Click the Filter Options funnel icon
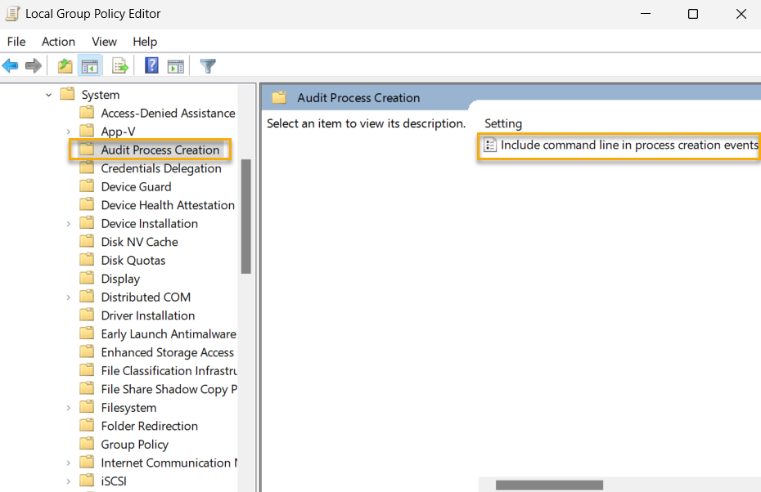Image resolution: width=761 pixels, height=492 pixels. coord(207,65)
